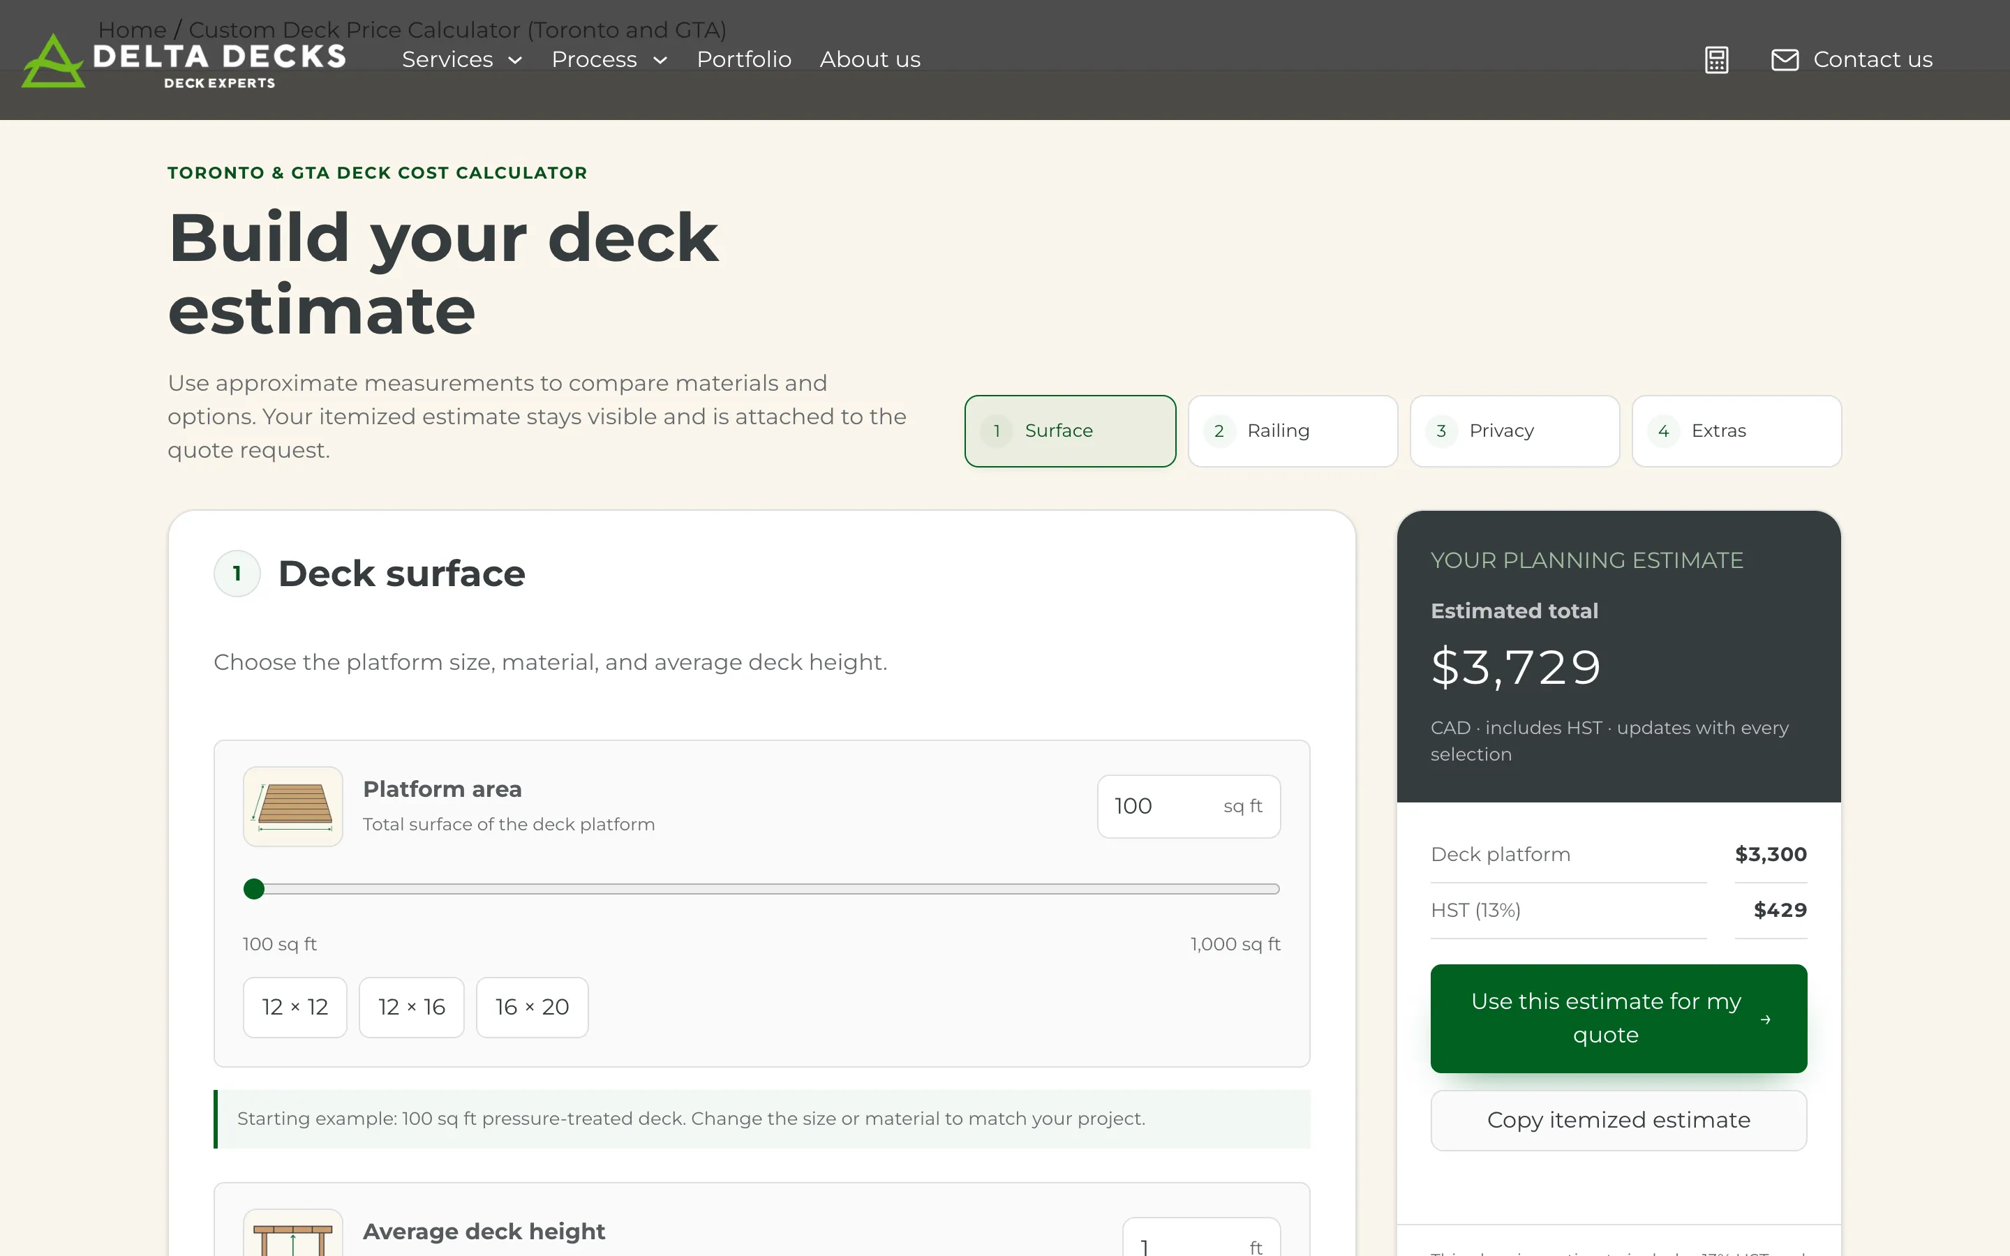Screen dimensions: 2010x1256
Task: Click the HST (13%) $429 amount
Action: pos(1780,911)
